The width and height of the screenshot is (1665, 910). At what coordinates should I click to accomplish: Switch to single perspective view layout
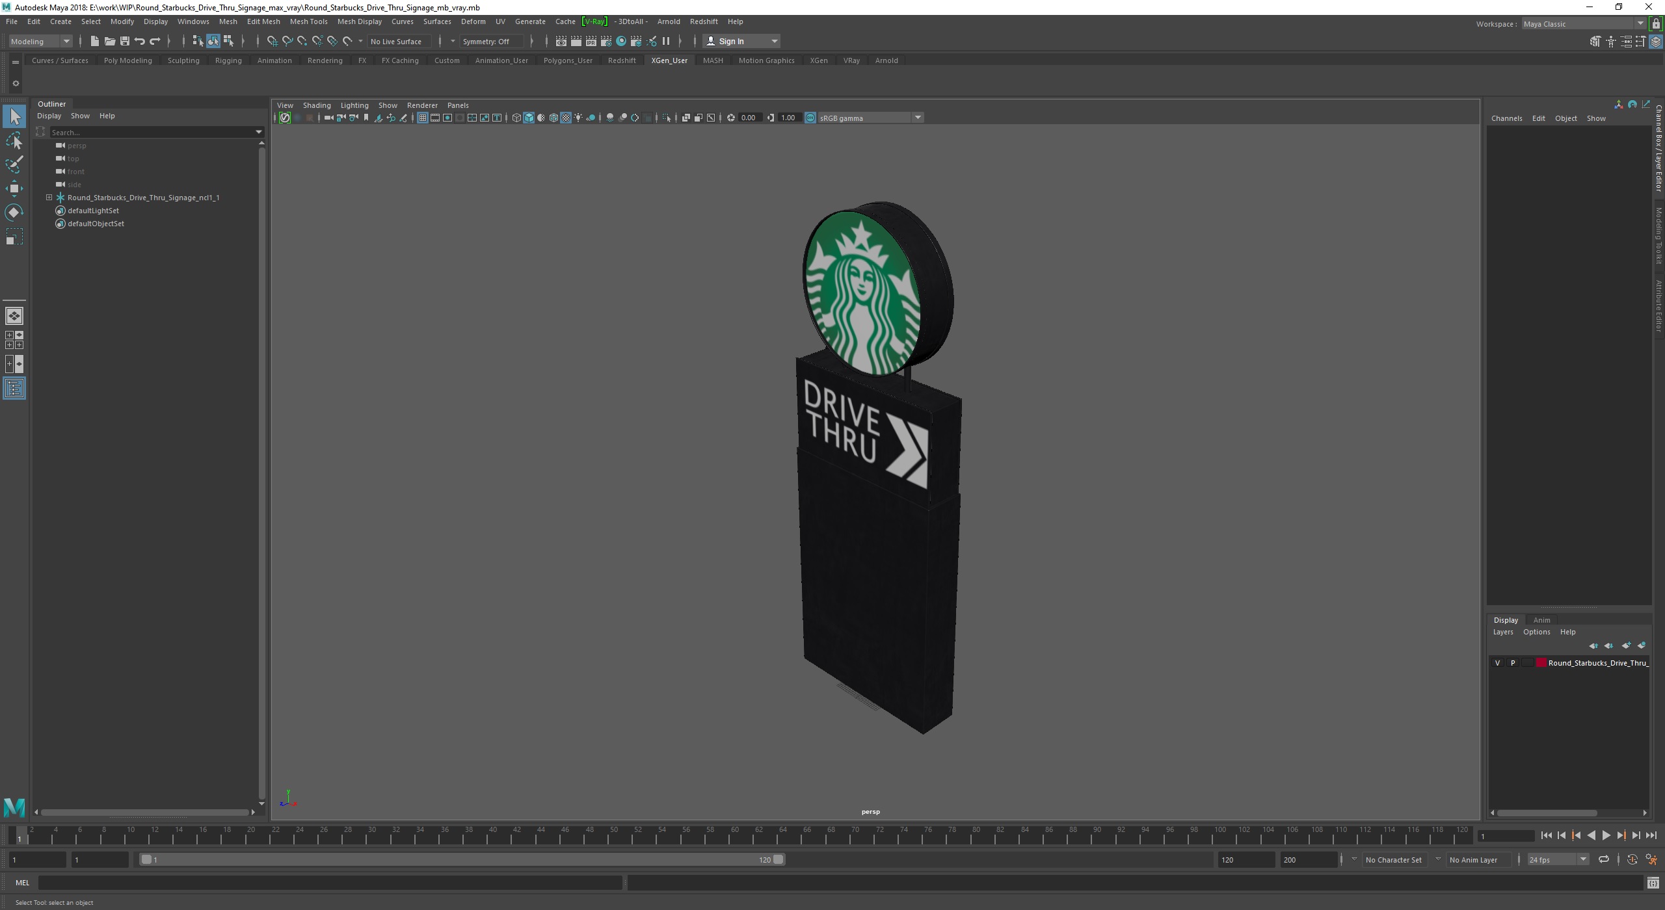click(14, 316)
